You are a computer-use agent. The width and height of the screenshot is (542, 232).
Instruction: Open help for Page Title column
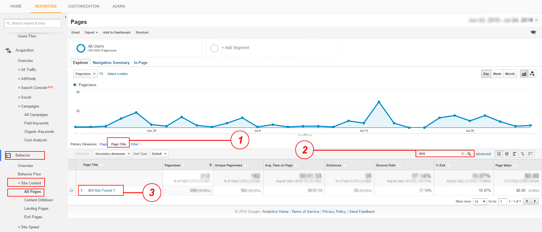tap(102, 165)
